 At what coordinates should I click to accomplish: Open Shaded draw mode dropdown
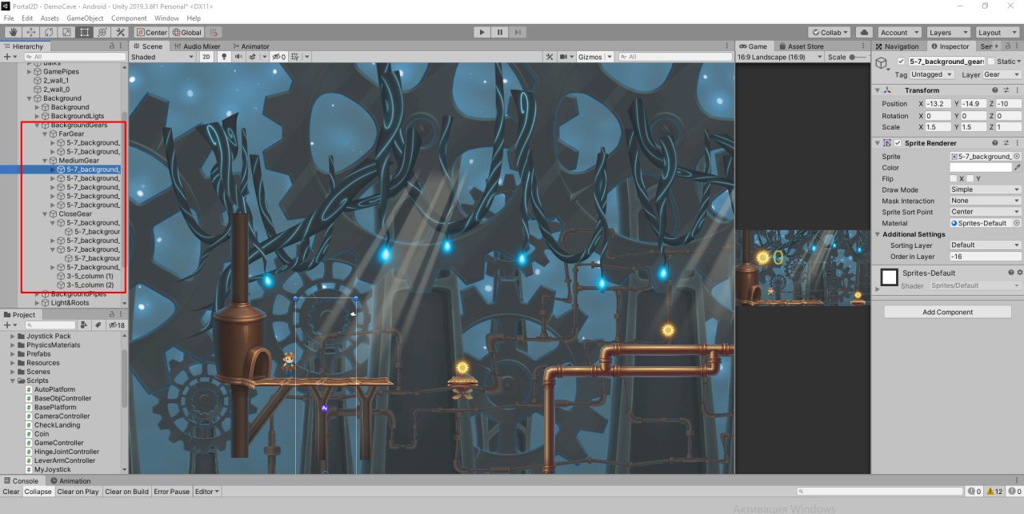click(x=162, y=58)
